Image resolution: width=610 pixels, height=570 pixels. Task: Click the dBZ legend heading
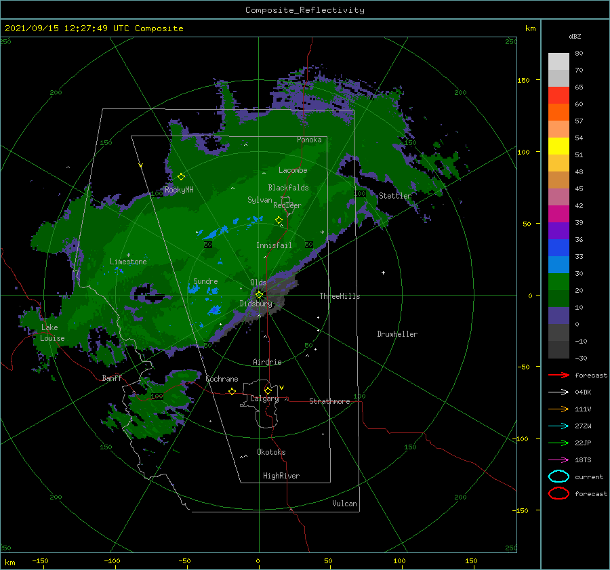[575, 36]
